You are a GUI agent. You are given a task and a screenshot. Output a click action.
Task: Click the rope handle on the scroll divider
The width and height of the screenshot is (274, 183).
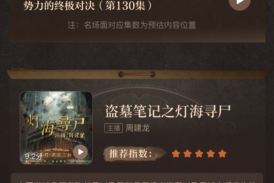(137, 74)
